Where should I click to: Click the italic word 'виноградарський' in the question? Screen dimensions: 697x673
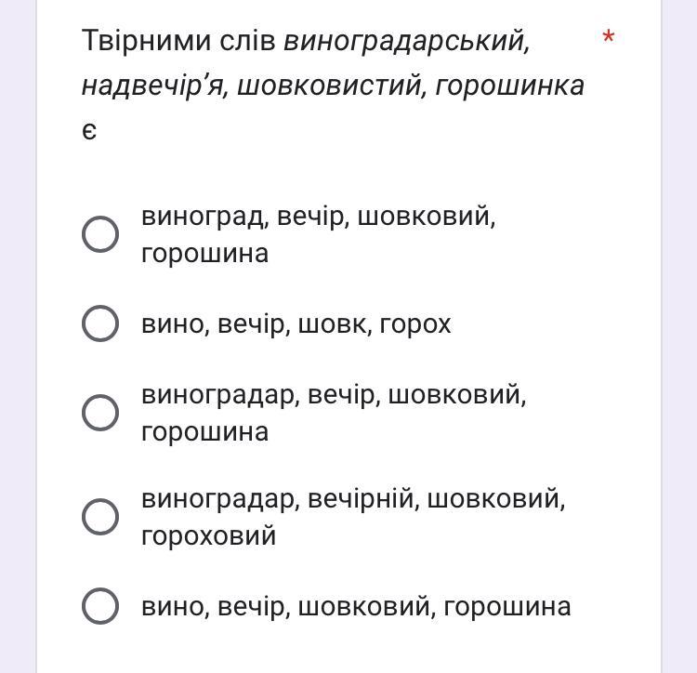407,41
